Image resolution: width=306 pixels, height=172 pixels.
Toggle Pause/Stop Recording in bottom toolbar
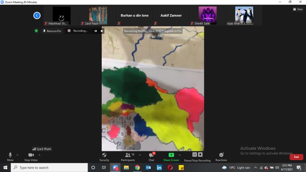click(197, 156)
